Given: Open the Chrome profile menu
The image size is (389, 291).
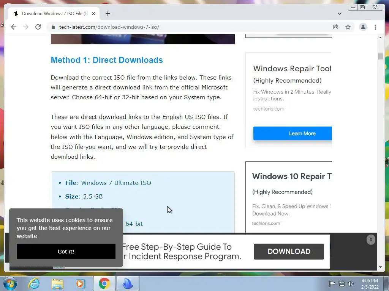Looking at the screenshot, I should pos(363,27).
